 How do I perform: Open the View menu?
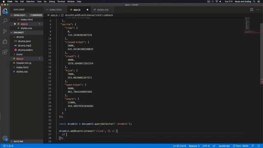point(39,2)
